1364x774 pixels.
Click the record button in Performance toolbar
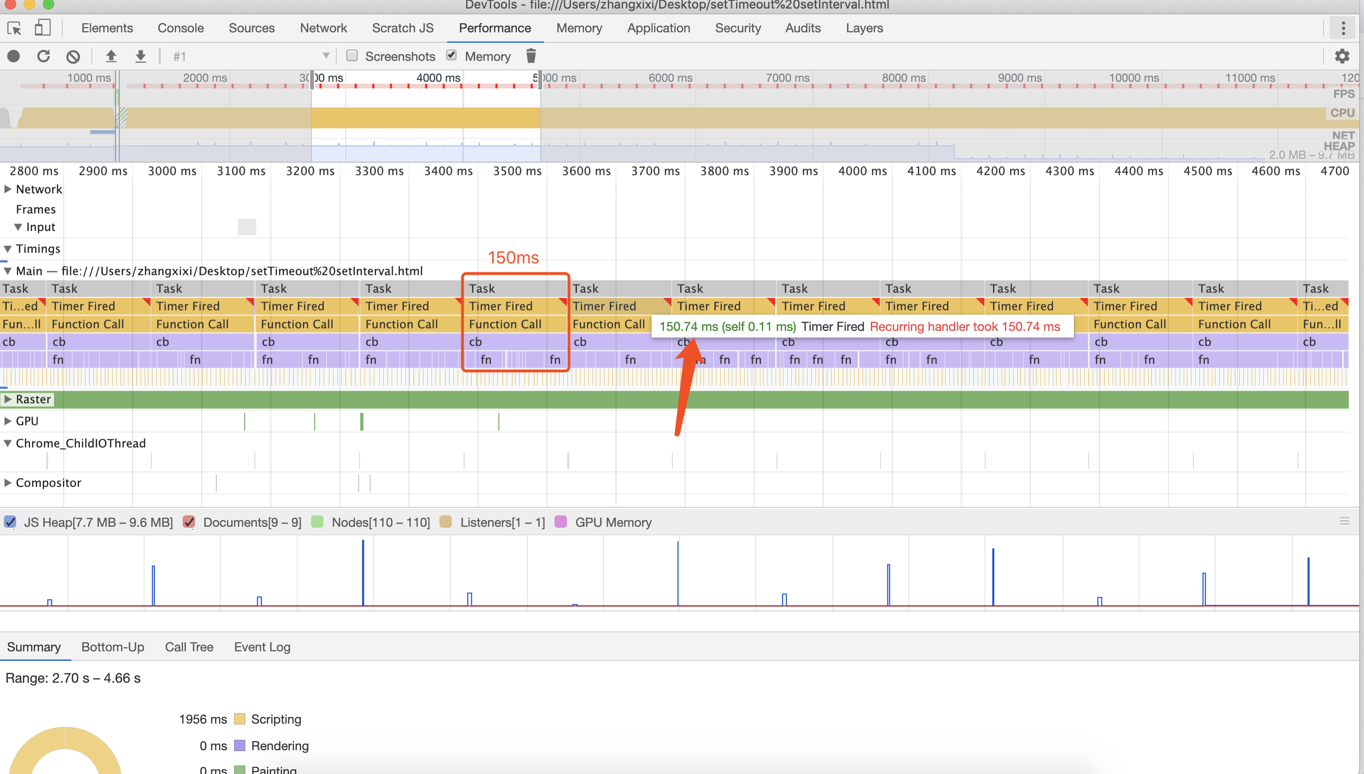pos(14,56)
